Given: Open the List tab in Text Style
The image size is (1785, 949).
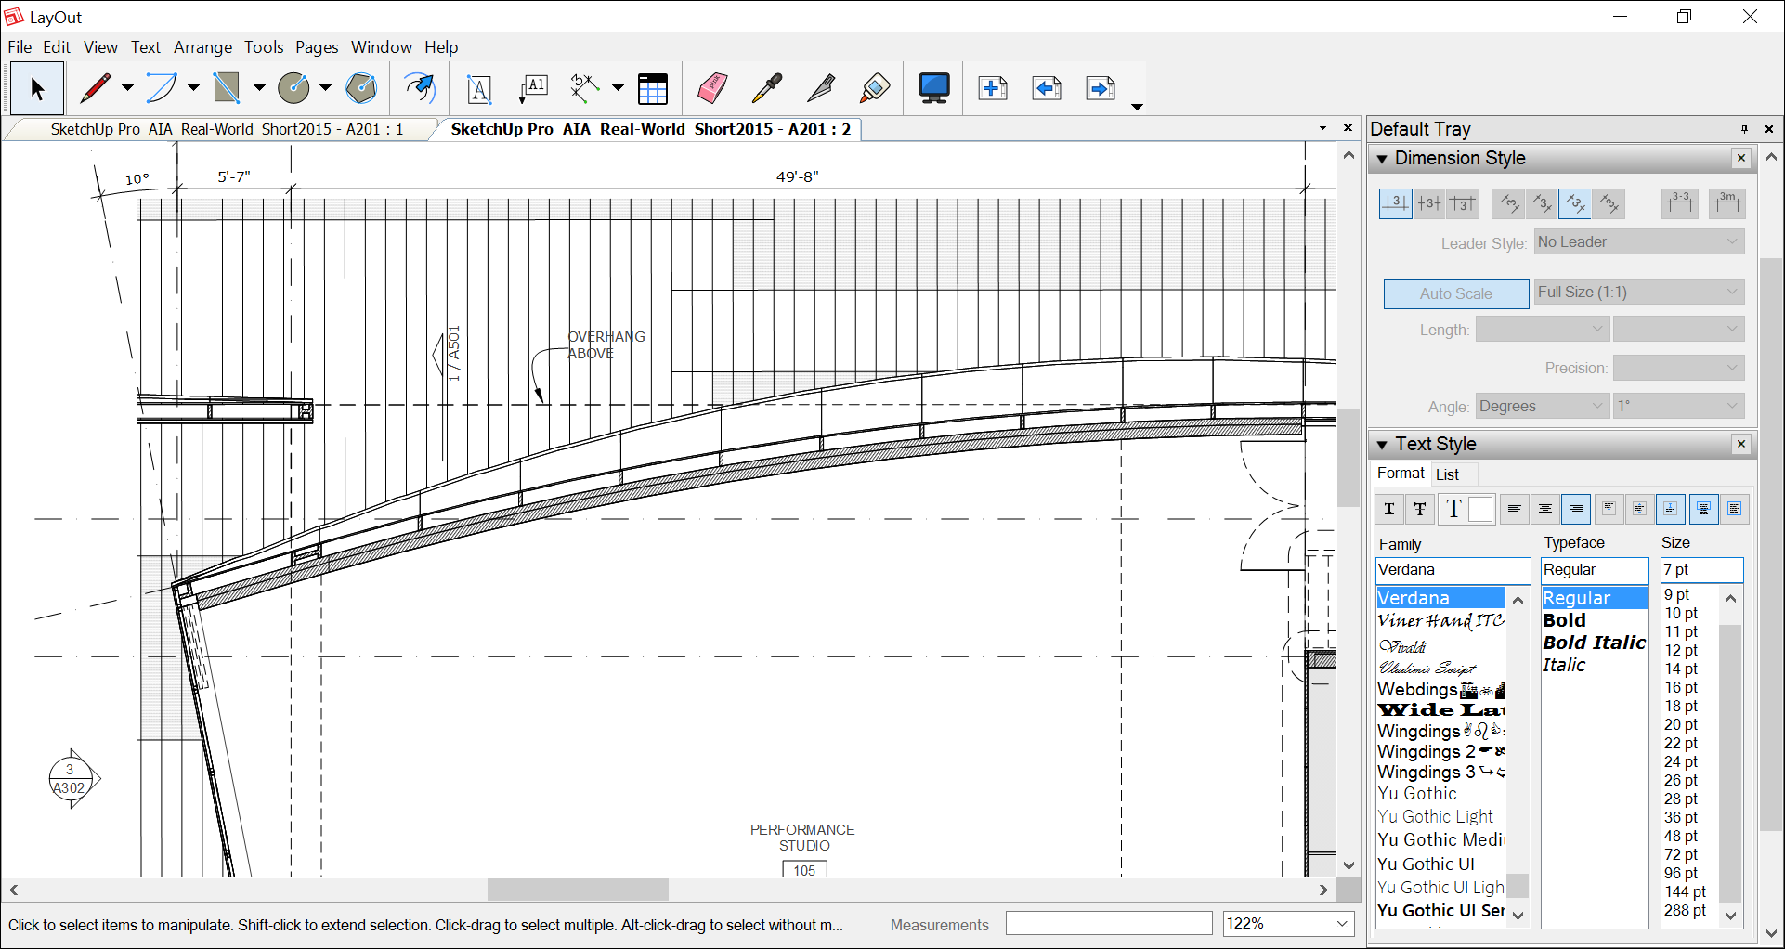Looking at the screenshot, I should tap(1447, 474).
